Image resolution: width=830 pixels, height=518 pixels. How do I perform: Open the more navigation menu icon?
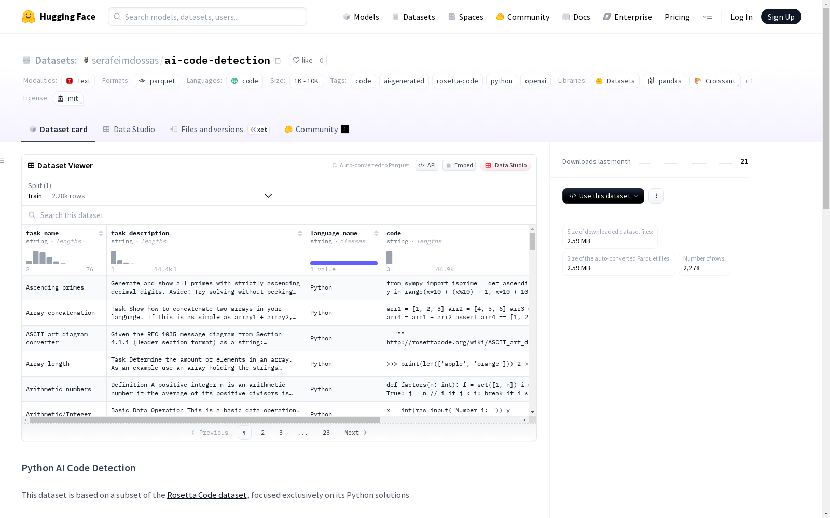707,17
